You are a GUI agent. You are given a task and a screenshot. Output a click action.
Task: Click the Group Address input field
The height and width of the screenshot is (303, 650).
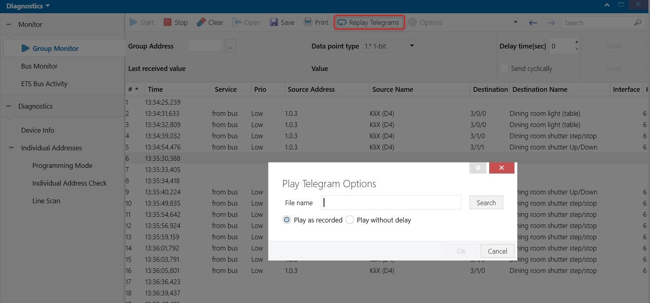205,46
